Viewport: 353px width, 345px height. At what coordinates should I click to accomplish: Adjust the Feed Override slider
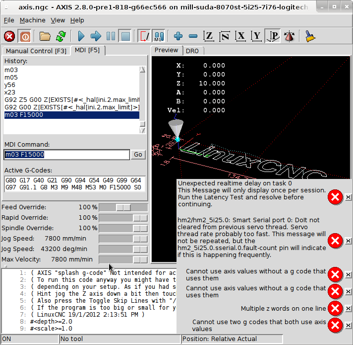point(123,207)
